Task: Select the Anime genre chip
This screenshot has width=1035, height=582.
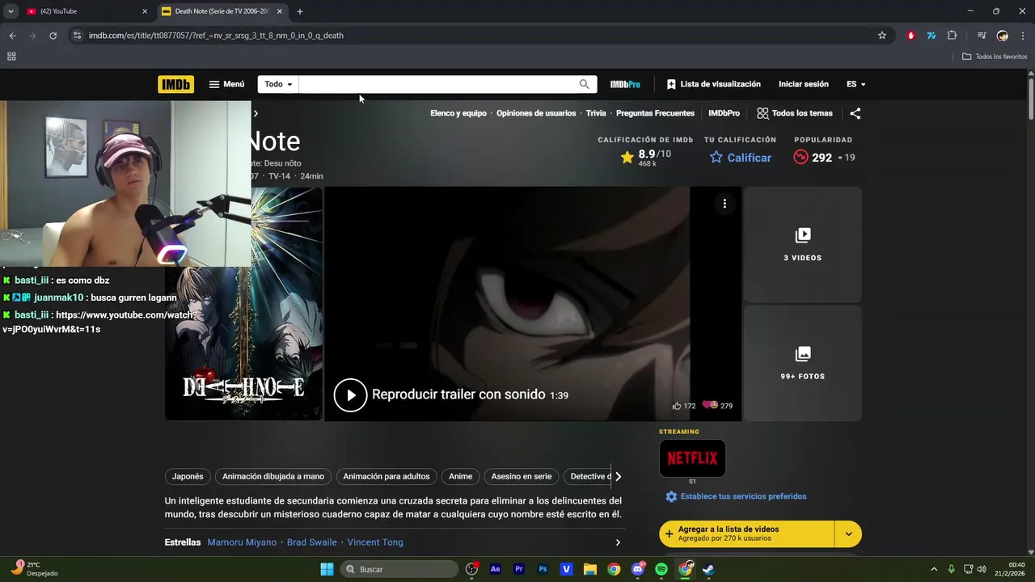Action: pyautogui.click(x=461, y=476)
